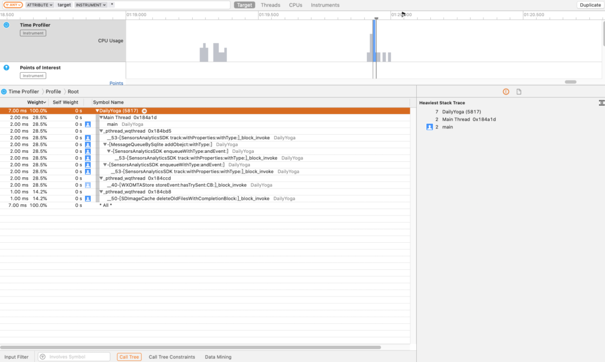Select the SDImageCache deleteOldFilesWithCompletionBlock row
The width and height of the screenshot is (605, 362).
tap(205, 199)
